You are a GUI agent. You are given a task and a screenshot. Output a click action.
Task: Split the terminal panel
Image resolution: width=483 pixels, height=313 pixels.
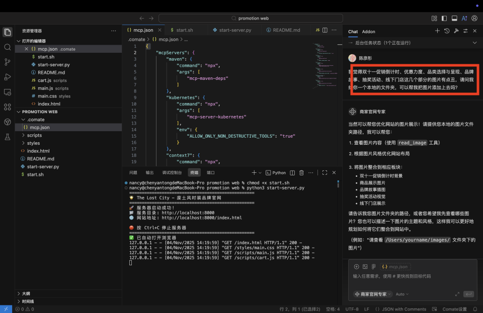(x=292, y=173)
